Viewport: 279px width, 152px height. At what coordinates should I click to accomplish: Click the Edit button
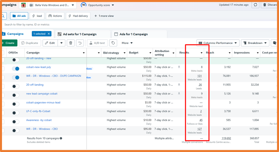[x=50, y=43]
